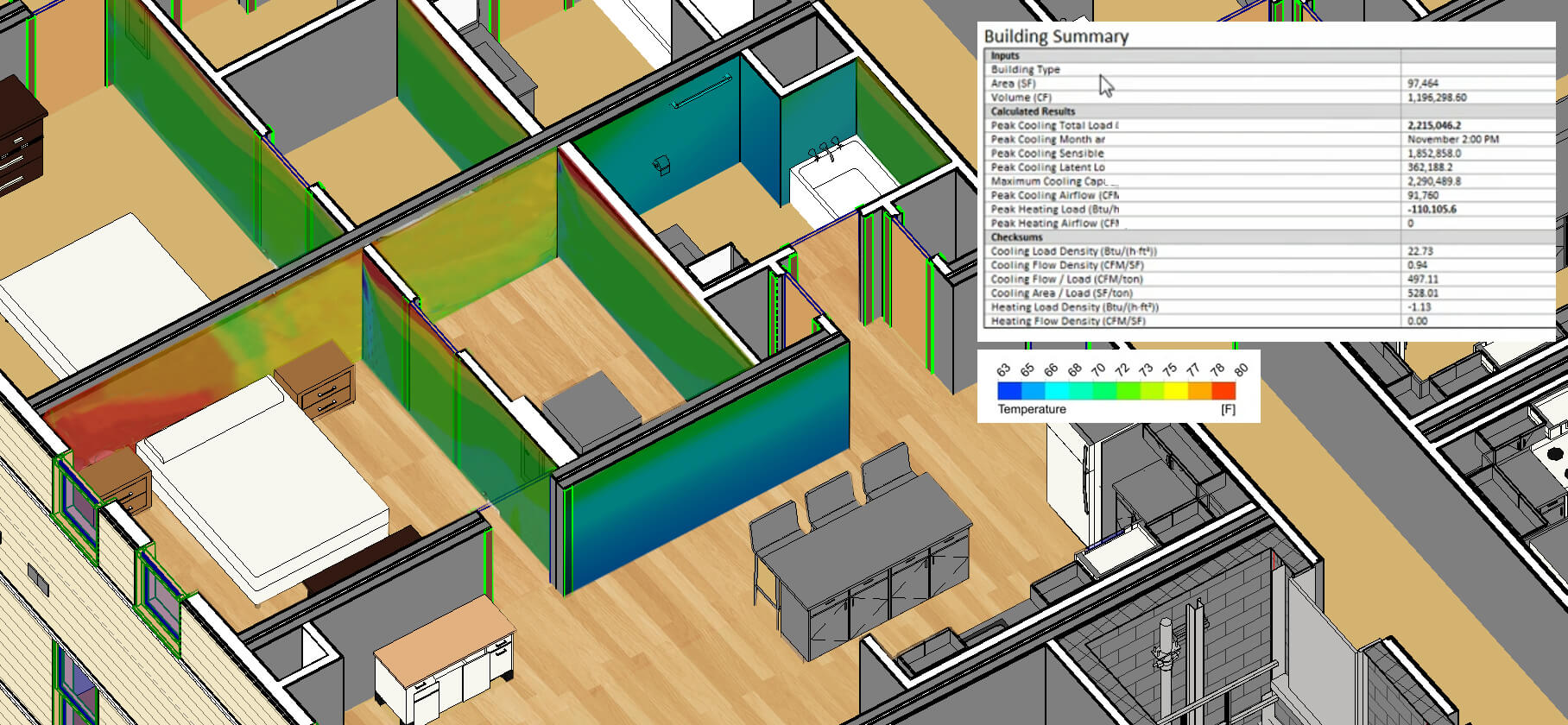Click the dark blue legend swatch
1568x725 pixels.
pos(1009,390)
